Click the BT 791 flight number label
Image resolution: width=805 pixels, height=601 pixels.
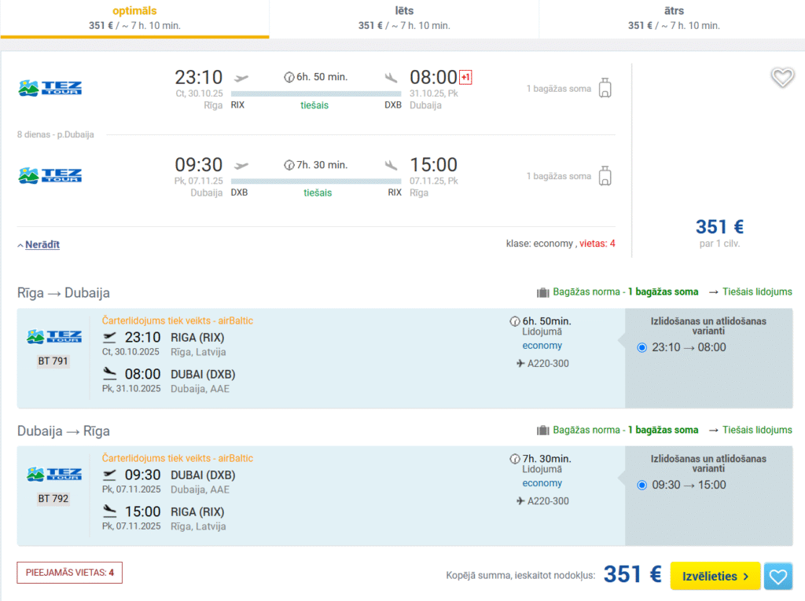pyautogui.click(x=53, y=361)
